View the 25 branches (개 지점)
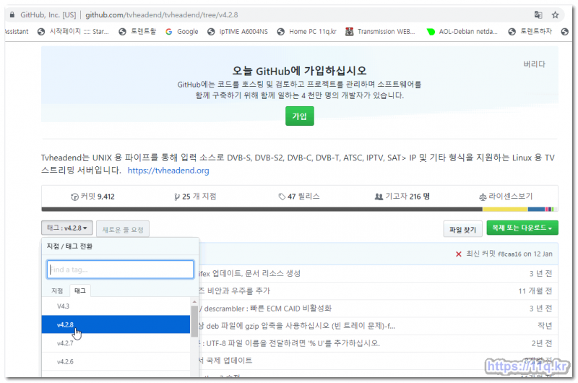Image resolution: width=578 pixels, height=383 pixels. click(x=195, y=197)
